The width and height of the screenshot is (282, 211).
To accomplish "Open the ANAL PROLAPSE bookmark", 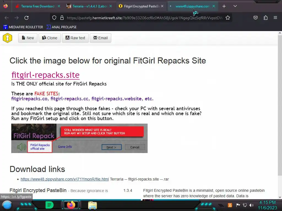I will [x=61, y=27].
